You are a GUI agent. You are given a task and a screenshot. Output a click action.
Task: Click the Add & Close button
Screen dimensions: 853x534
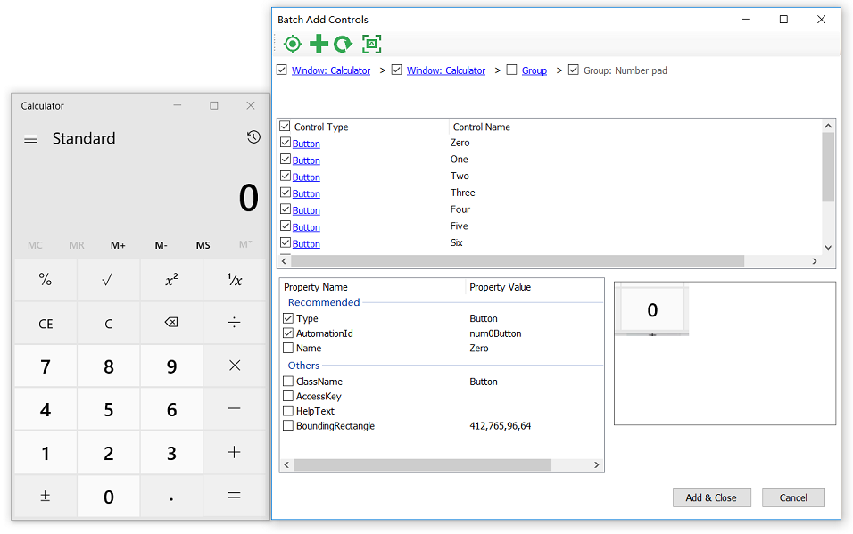pos(711,497)
